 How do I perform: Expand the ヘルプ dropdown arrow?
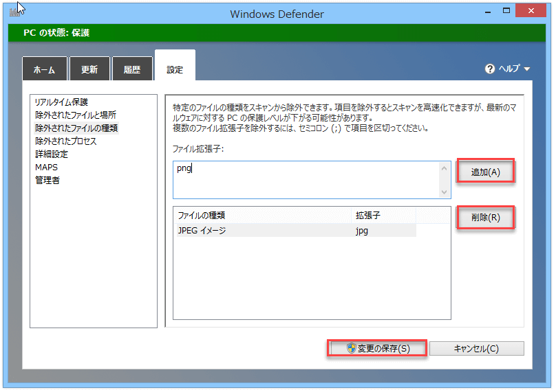[527, 69]
